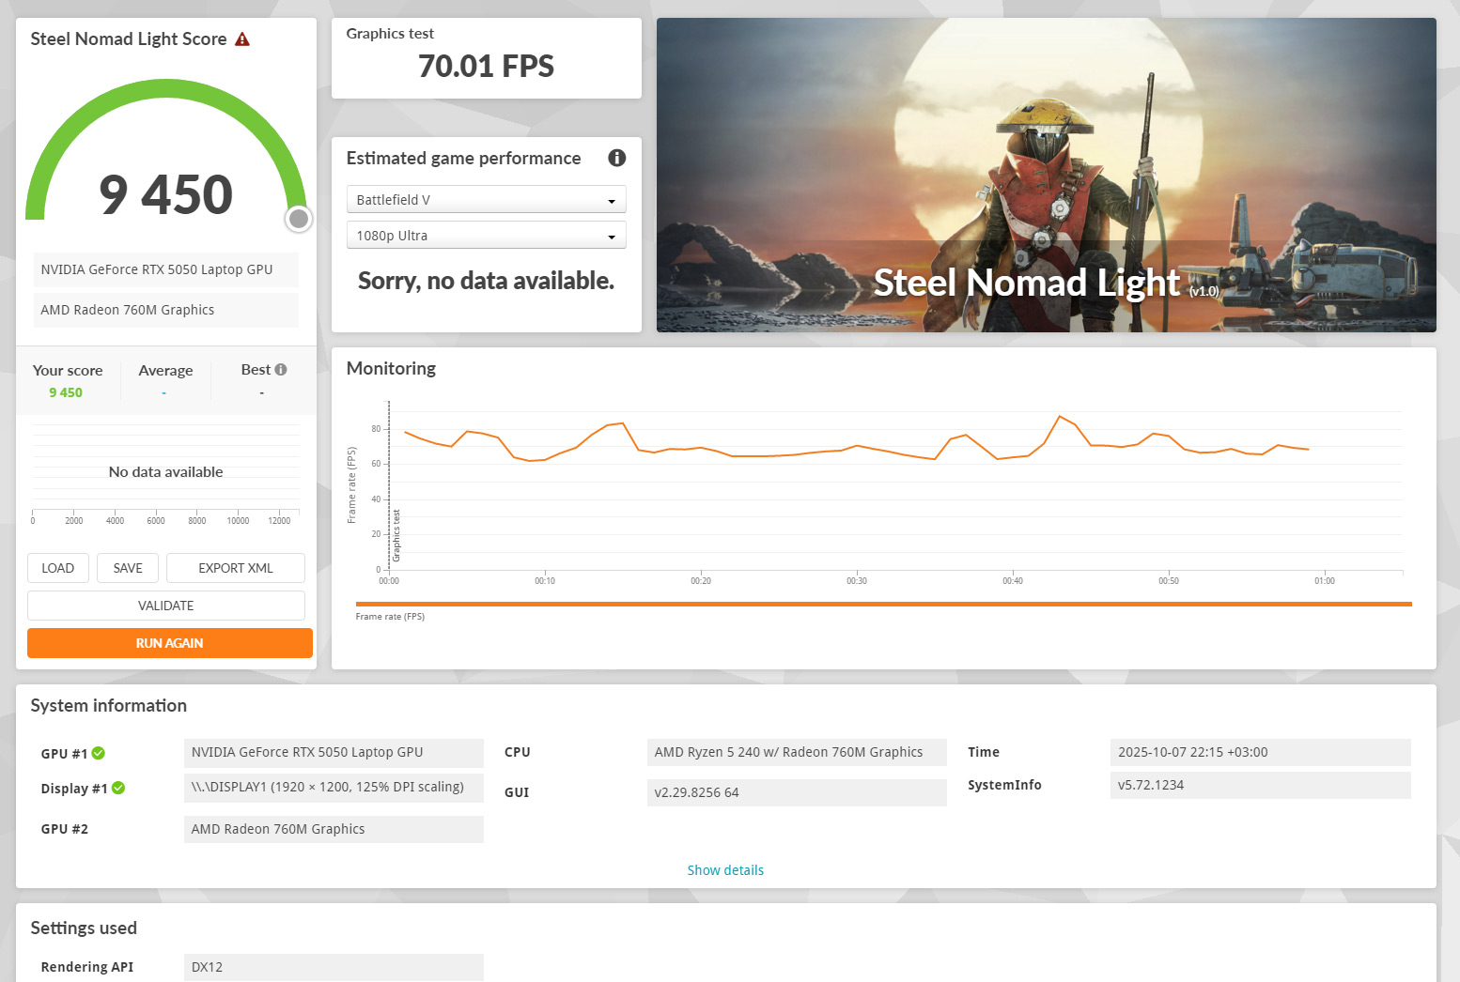
Task: Select the AMD Radeon 760M Graphics field under score
Action: click(x=166, y=310)
